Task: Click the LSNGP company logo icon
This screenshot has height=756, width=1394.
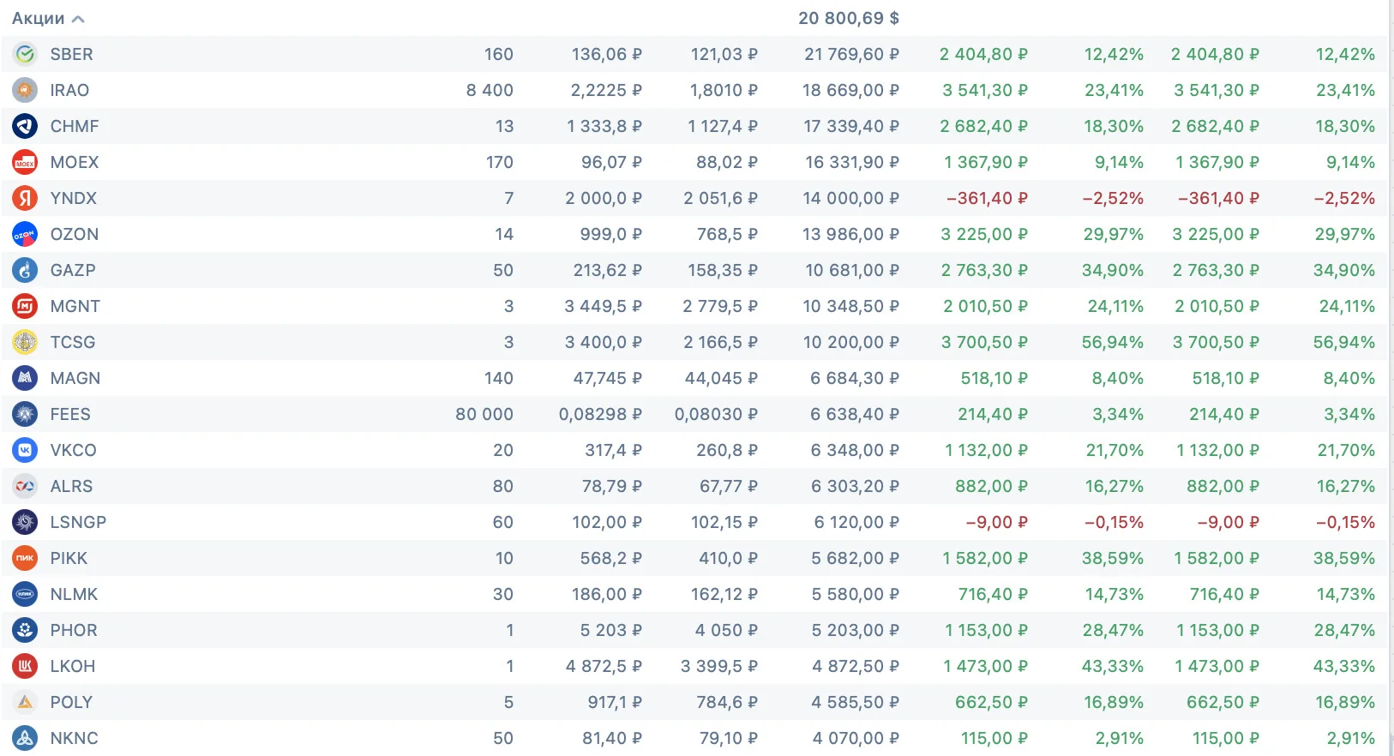Action: 25,522
